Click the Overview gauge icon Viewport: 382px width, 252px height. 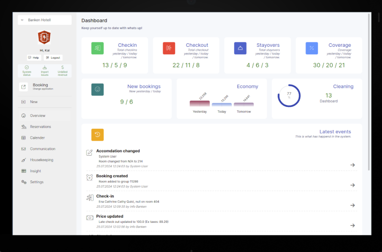click(x=23, y=116)
